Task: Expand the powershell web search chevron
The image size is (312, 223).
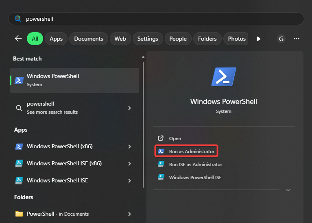Action: [x=129, y=108]
